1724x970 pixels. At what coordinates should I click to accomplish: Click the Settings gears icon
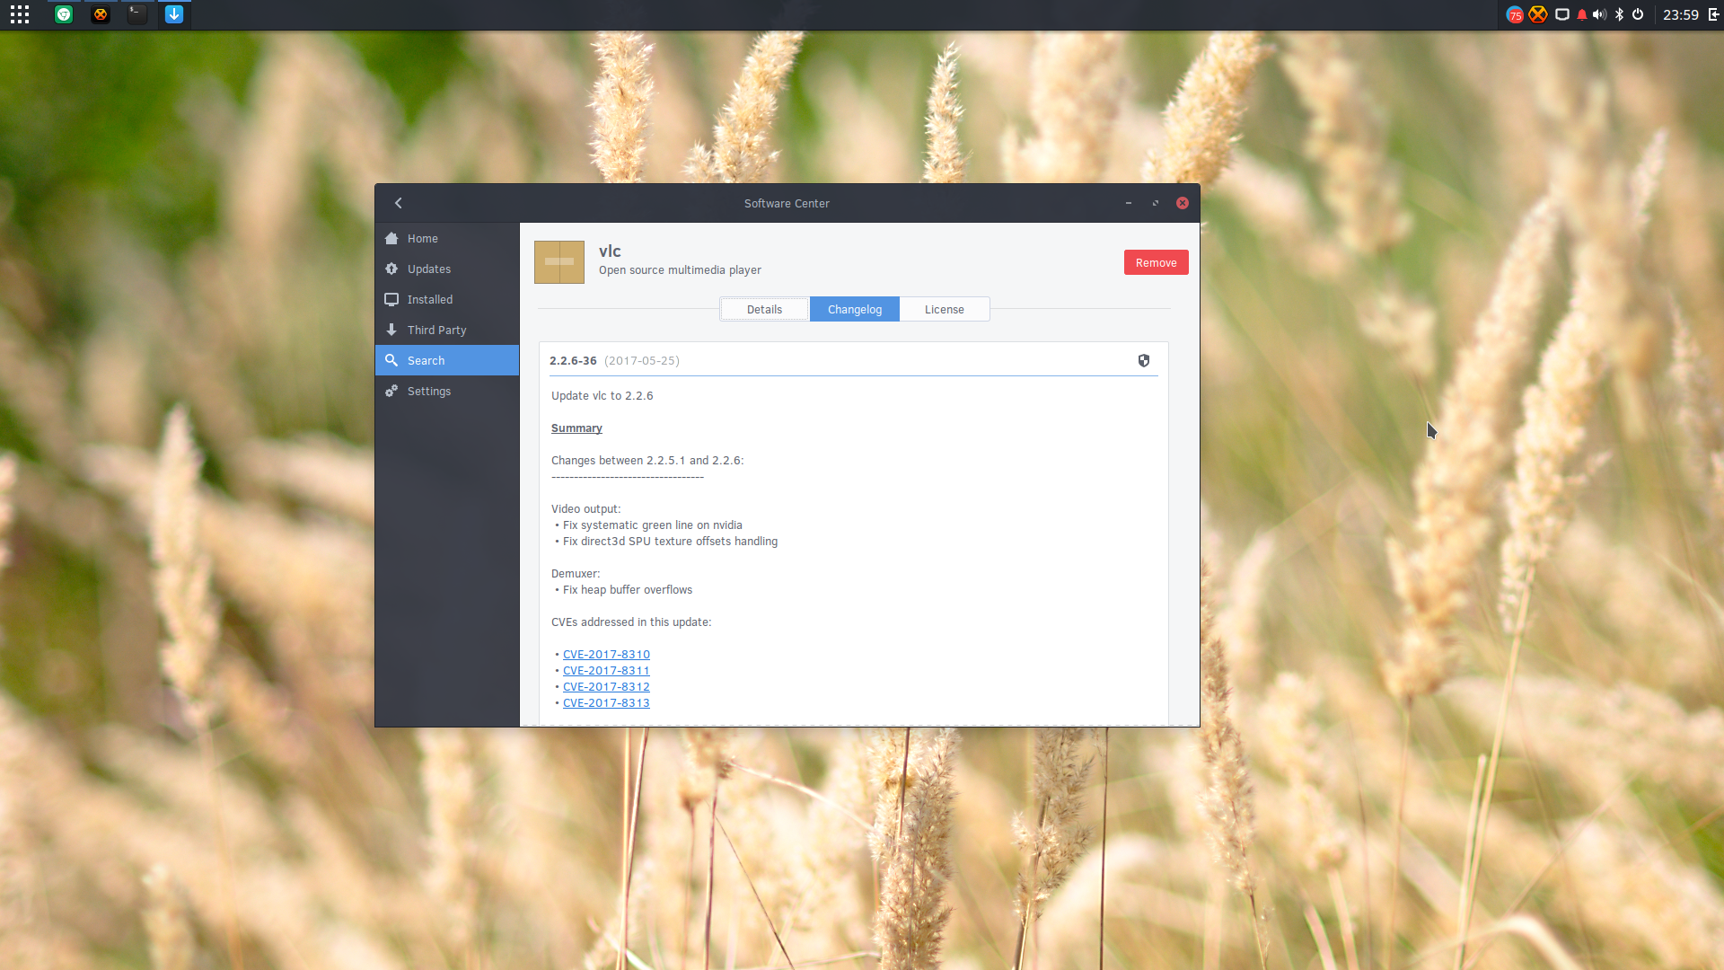[391, 392]
